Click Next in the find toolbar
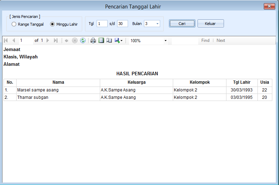 click(x=221, y=40)
